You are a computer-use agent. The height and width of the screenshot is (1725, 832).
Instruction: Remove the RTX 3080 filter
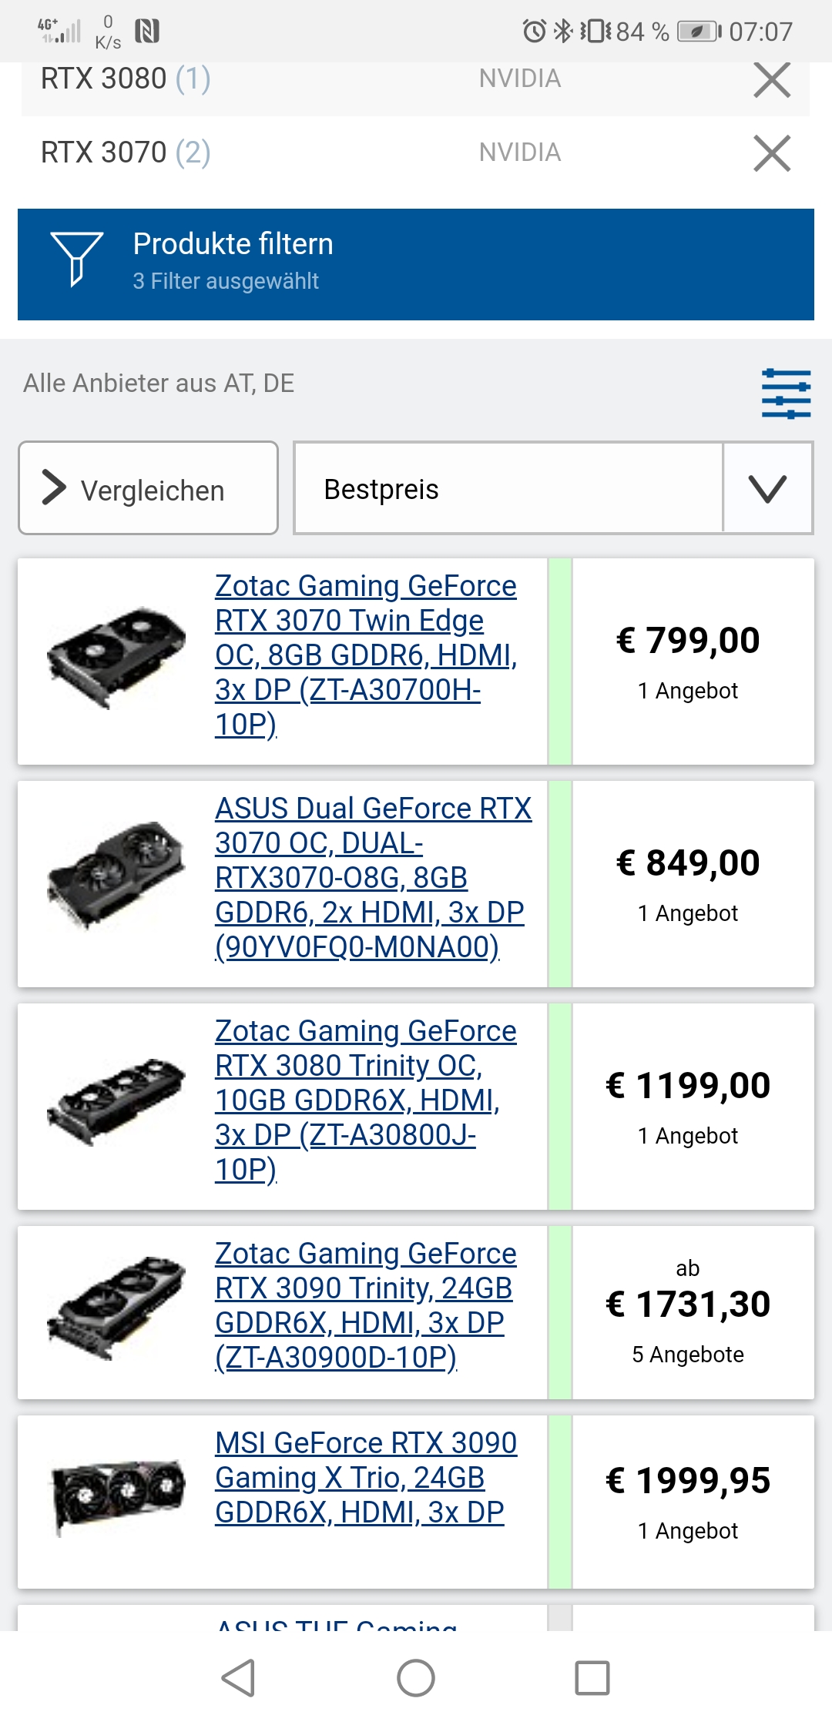773,81
